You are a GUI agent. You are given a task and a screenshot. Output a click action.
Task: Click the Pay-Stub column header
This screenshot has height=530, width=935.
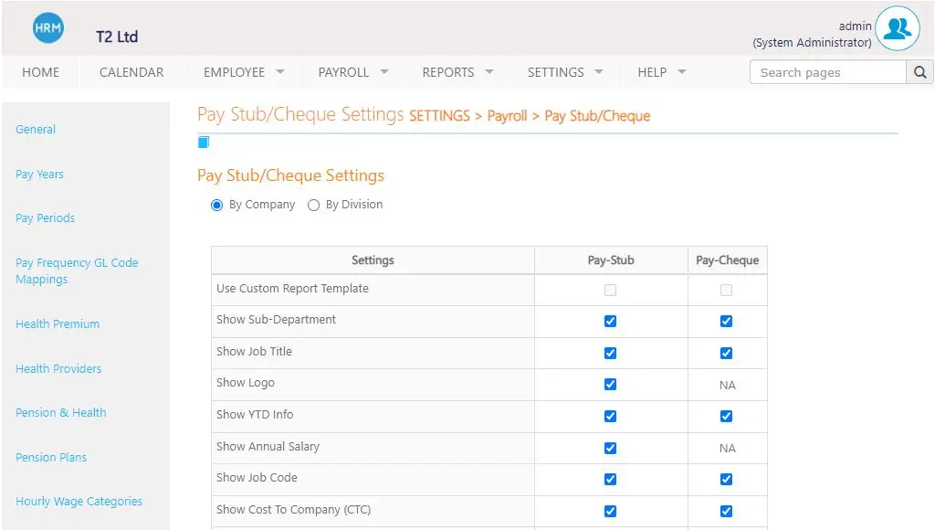click(x=611, y=260)
